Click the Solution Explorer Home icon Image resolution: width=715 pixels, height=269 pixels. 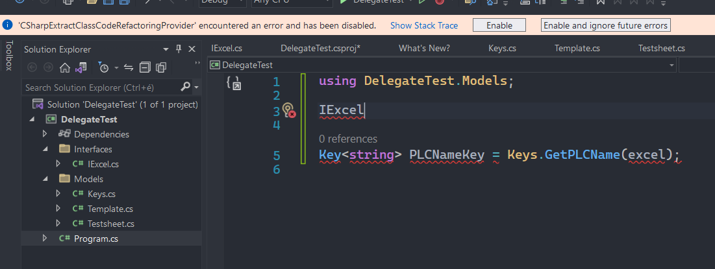coord(64,67)
